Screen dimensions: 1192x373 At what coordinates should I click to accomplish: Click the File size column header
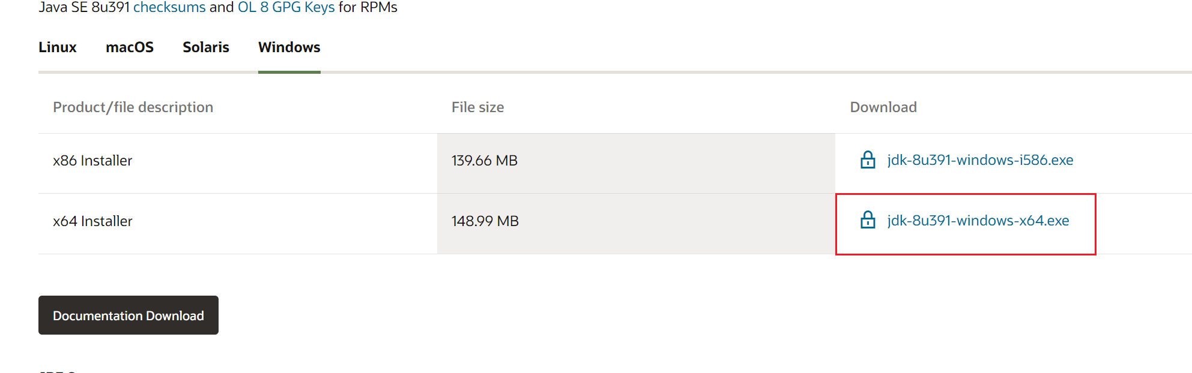477,107
